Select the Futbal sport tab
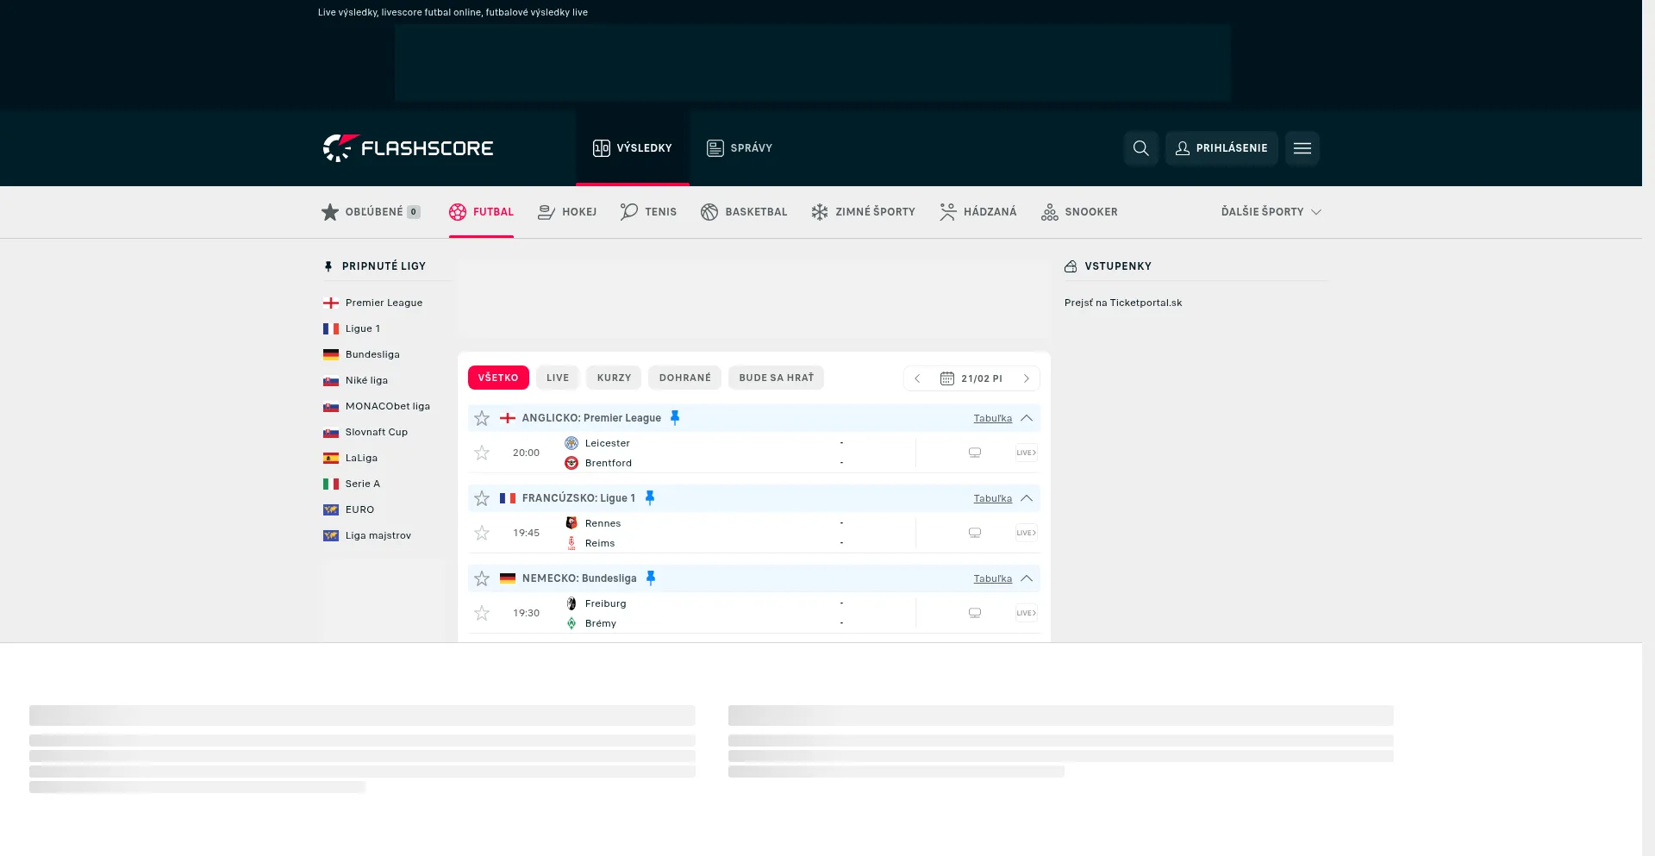1655x856 pixels. coord(481,212)
